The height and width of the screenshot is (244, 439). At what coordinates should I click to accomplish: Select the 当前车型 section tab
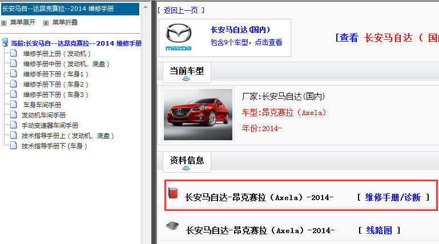[187, 72]
